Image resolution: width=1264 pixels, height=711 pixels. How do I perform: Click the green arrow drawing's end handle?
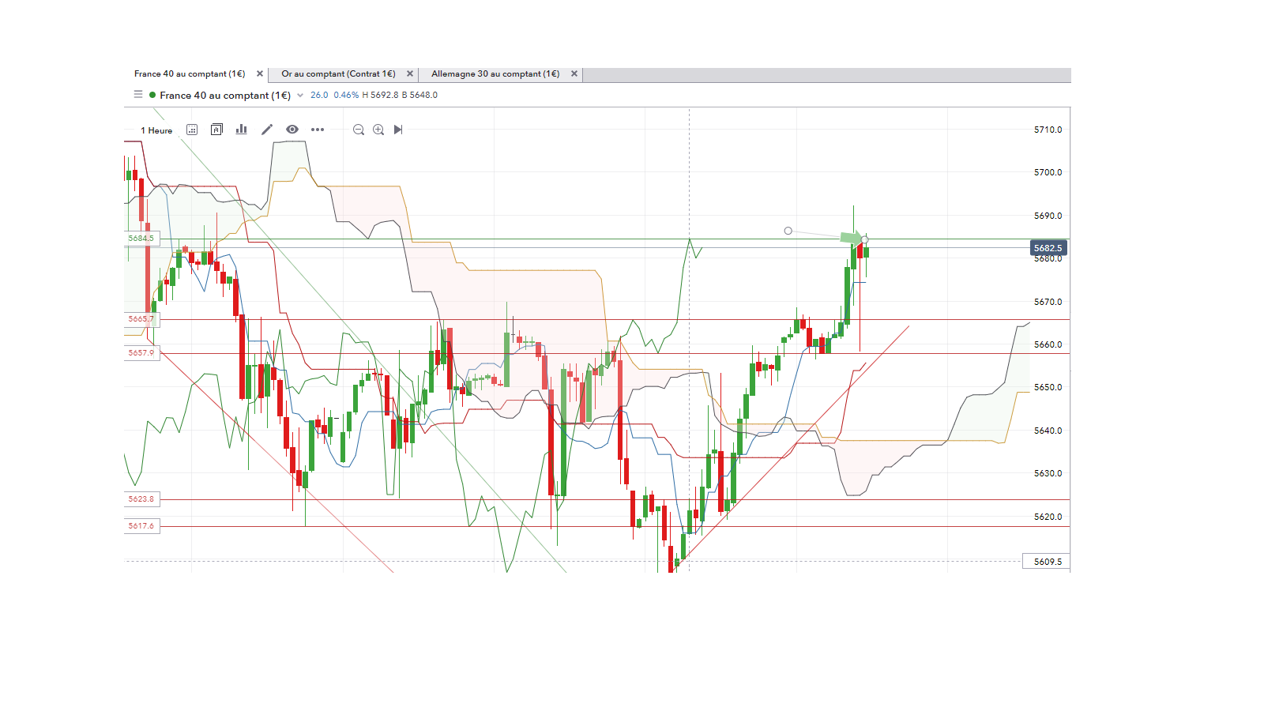[x=865, y=239]
